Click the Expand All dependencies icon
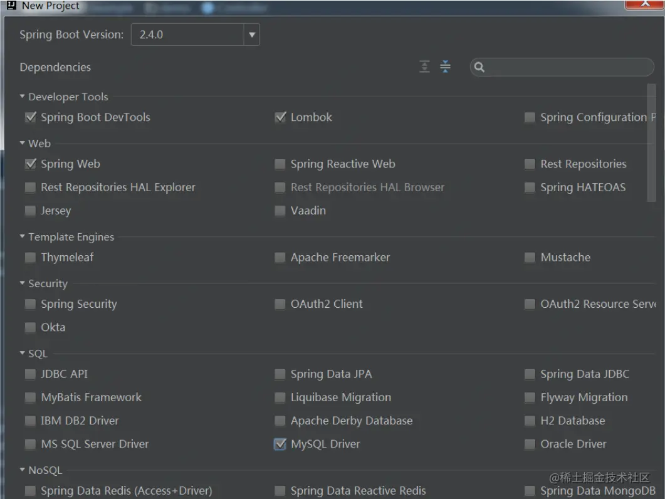The image size is (665, 499). pyautogui.click(x=424, y=66)
